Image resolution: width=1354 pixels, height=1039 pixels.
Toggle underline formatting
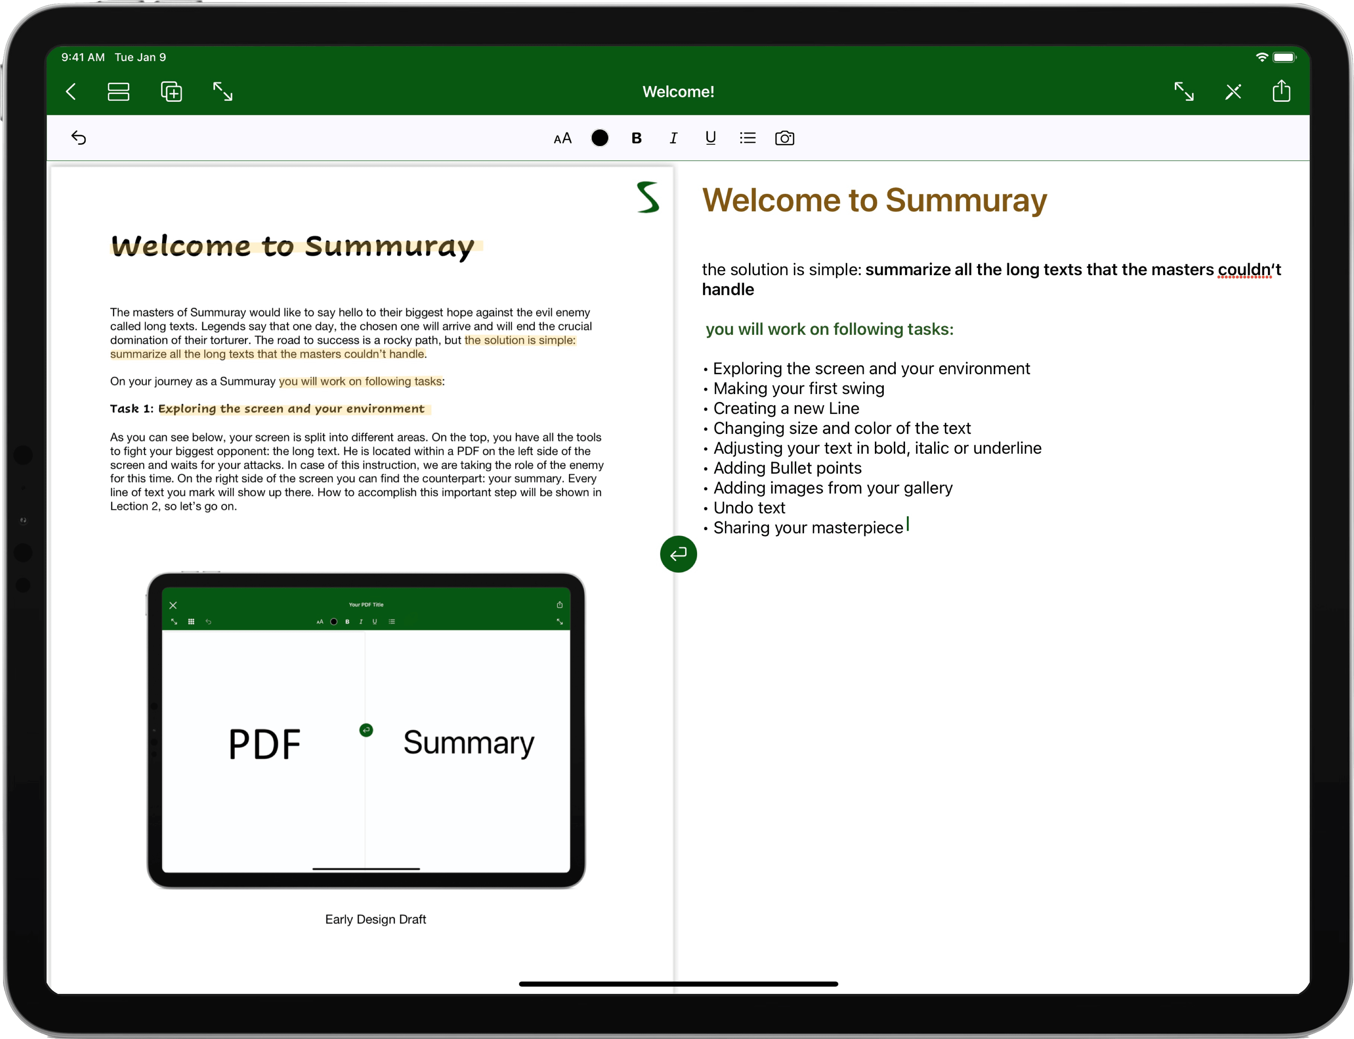pos(711,138)
